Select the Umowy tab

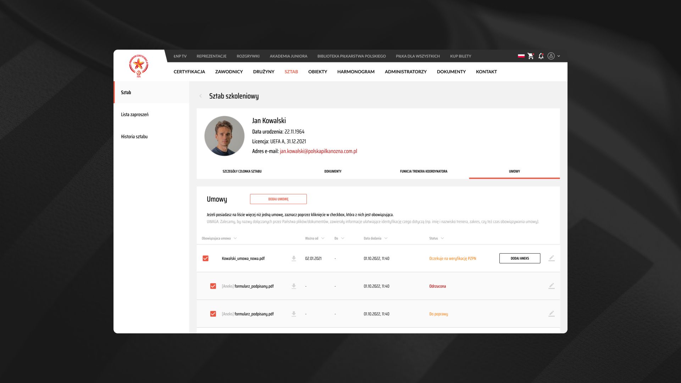(x=514, y=171)
